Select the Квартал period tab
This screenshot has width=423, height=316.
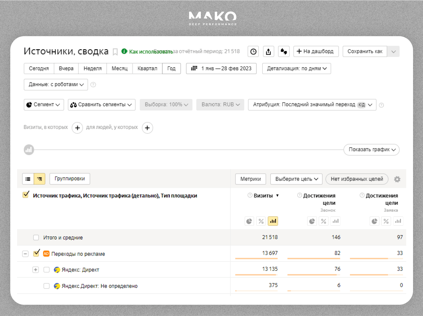pos(147,68)
